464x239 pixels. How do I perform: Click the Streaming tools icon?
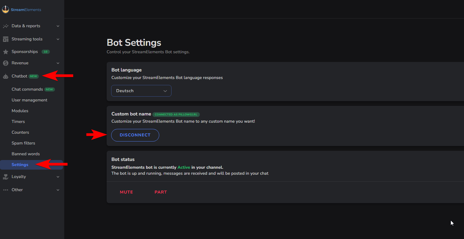click(x=5, y=39)
